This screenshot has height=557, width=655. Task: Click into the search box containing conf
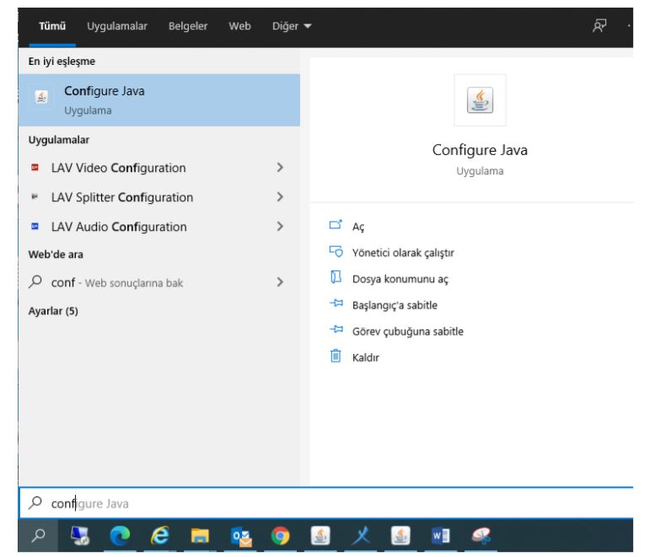(326, 503)
